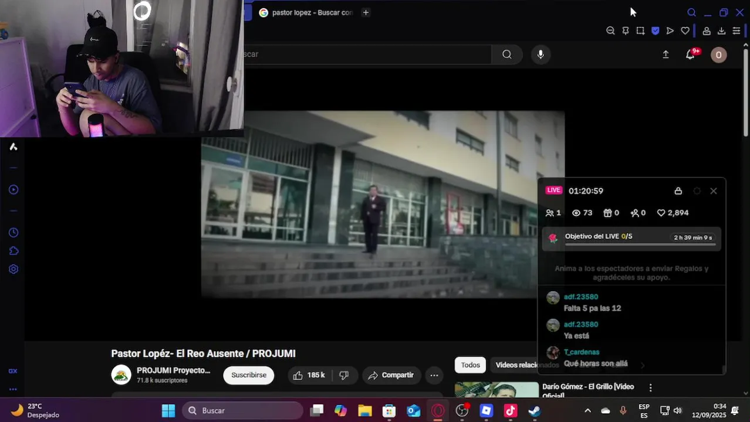The height and width of the screenshot is (422, 750).
Task: Open the new tab plus button
Action: tap(366, 12)
